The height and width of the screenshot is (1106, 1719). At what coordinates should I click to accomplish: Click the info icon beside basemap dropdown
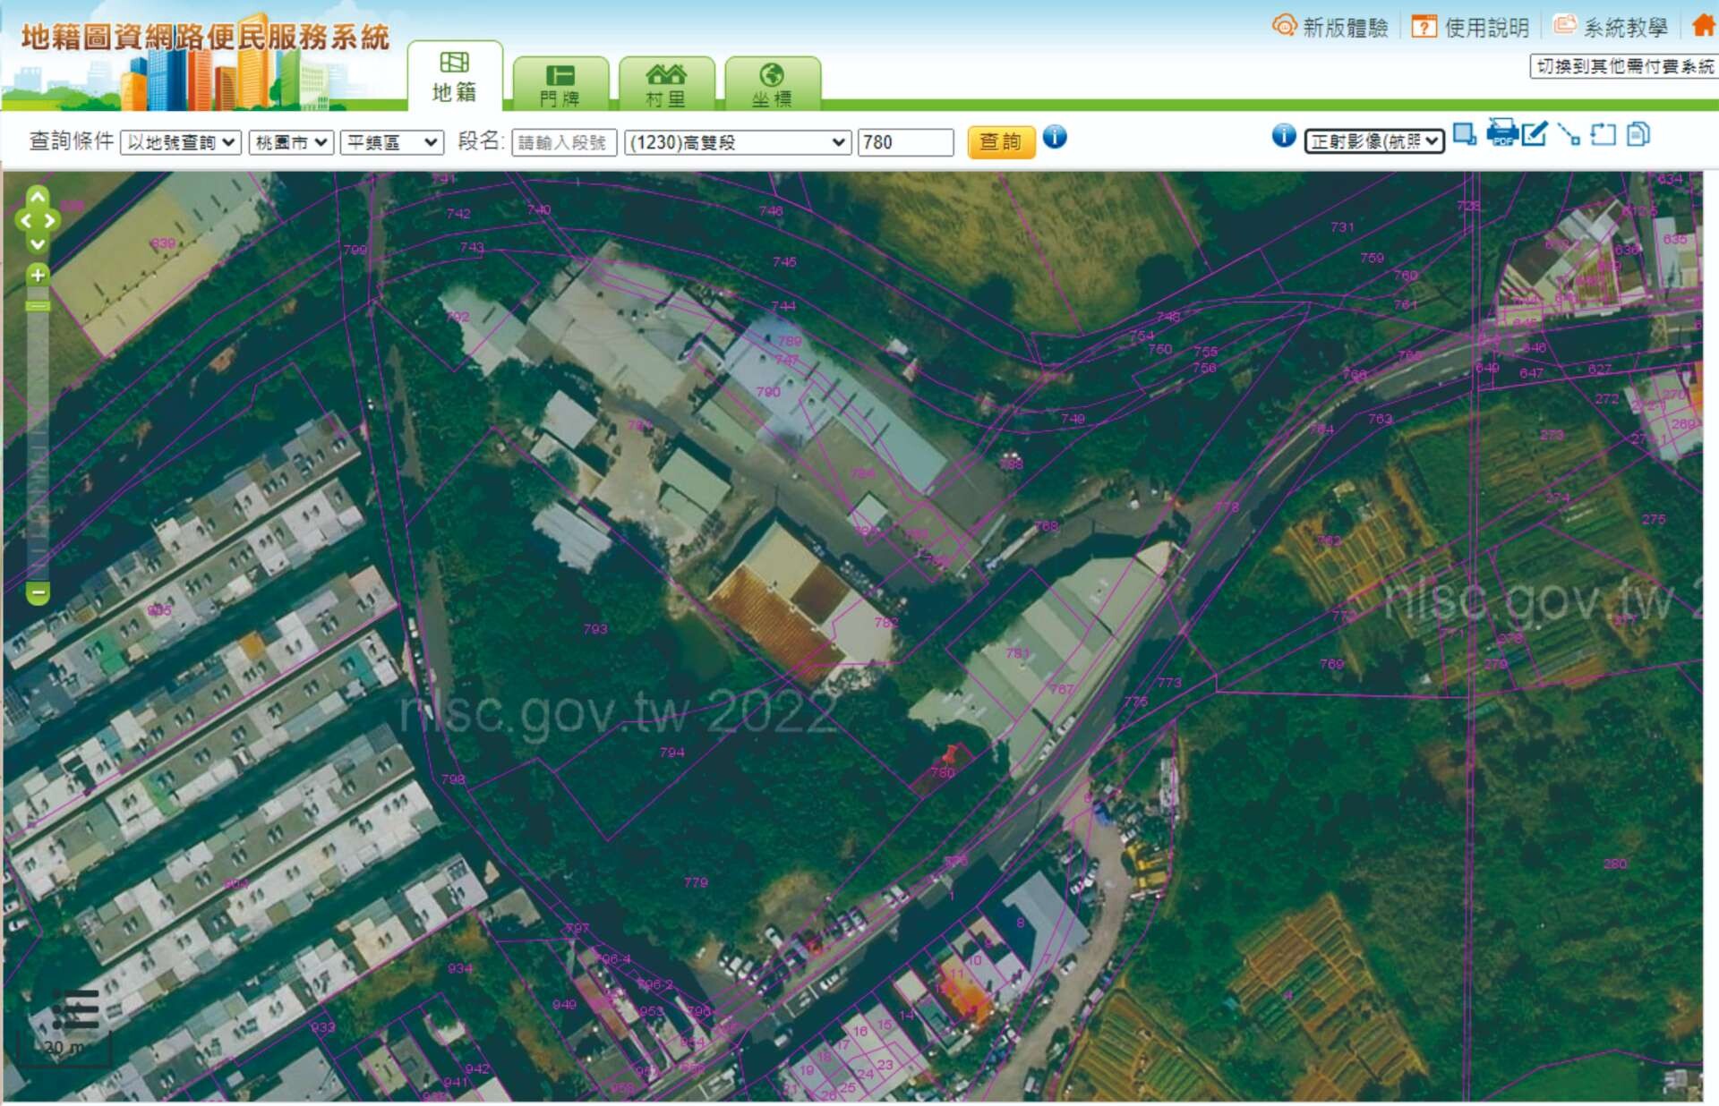[1284, 136]
